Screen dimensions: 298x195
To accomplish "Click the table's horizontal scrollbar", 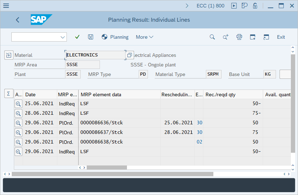I will pyautogui.click(x=107, y=167).
